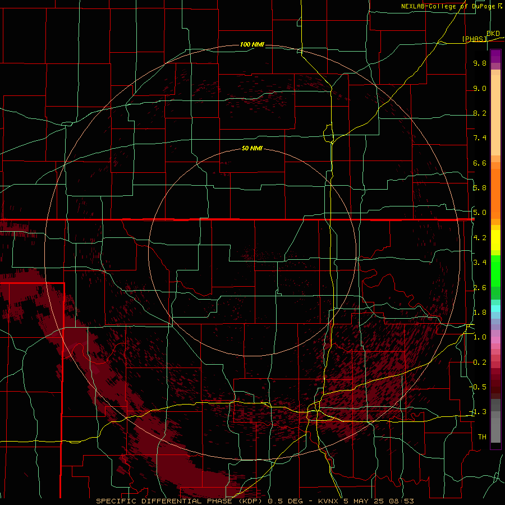505x505 pixels.
Task: Click the [PHAS] label near the legend
Action: tap(474, 39)
